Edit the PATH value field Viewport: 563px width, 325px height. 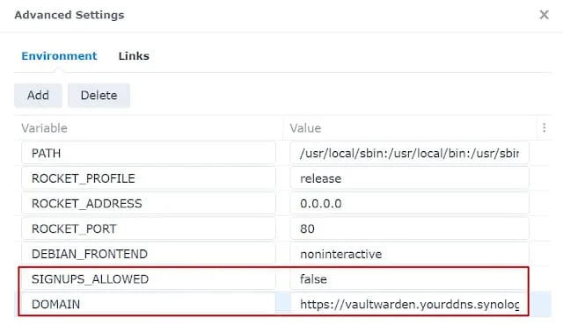(x=410, y=154)
